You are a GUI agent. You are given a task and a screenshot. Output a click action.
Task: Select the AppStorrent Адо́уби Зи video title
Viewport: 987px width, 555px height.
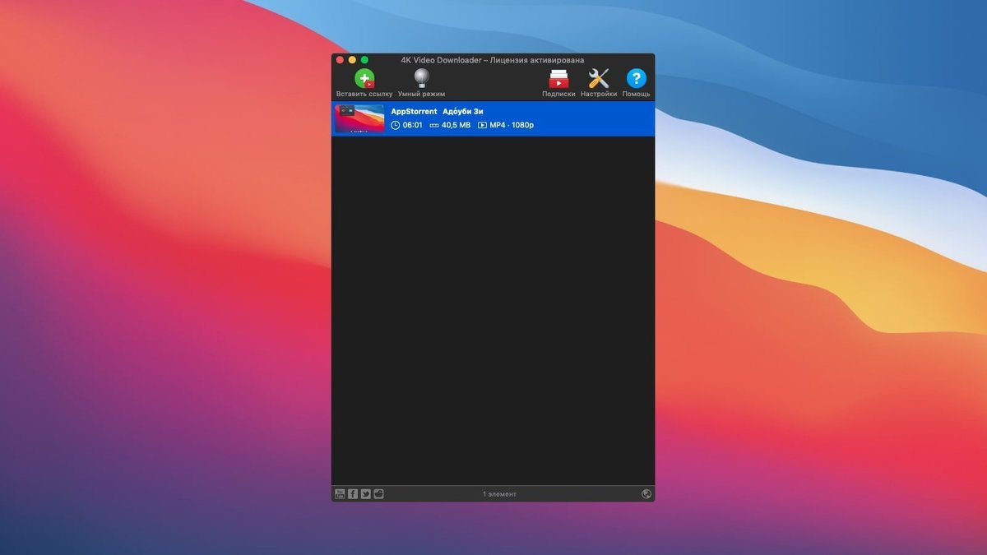pyautogui.click(x=437, y=111)
